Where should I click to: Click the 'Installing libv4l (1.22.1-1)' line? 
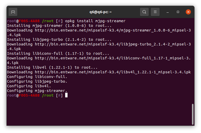click(52, 67)
